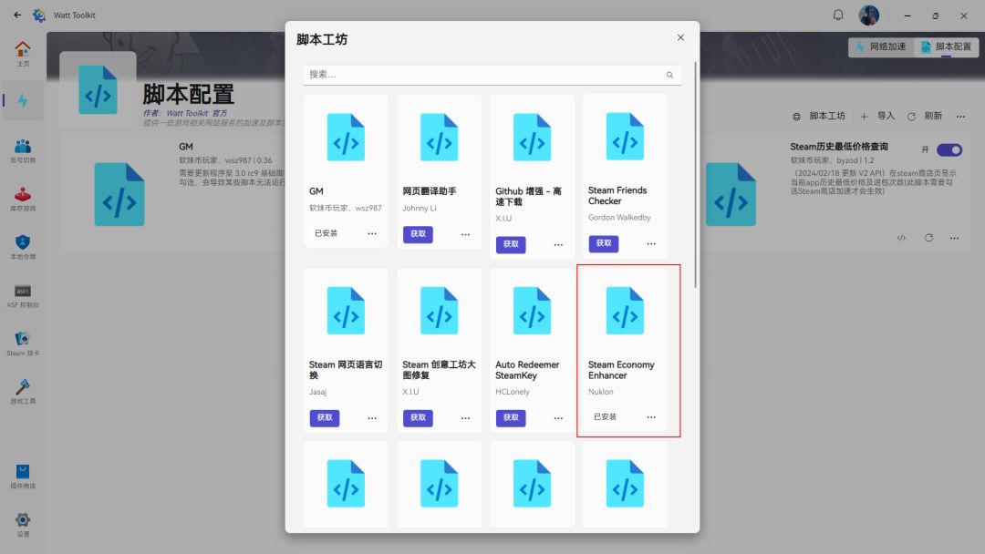Image resolution: width=985 pixels, height=554 pixels.
Task: Refresh the Steam历史最低价格查询 script
Action: (928, 238)
